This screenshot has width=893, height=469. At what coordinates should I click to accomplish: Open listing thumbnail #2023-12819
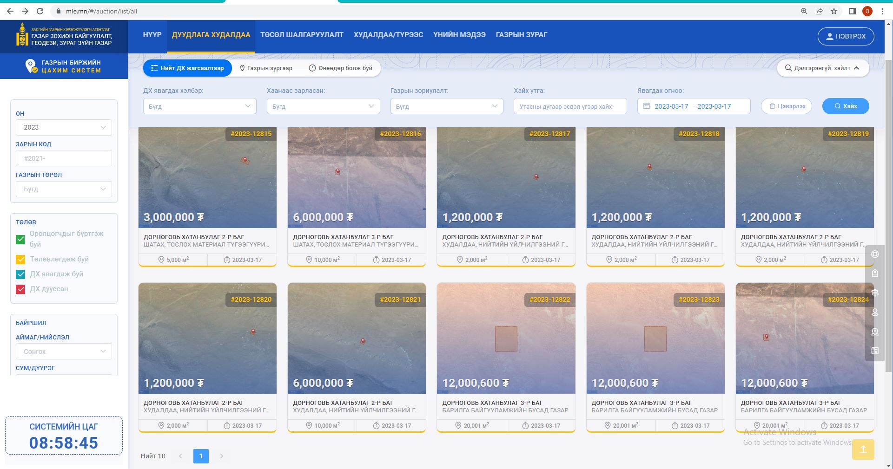(x=805, y=178)
